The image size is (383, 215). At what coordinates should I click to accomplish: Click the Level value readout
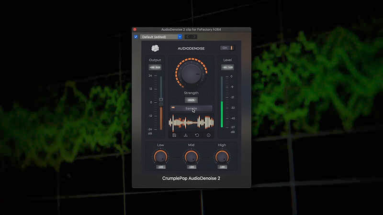point(227,67)
